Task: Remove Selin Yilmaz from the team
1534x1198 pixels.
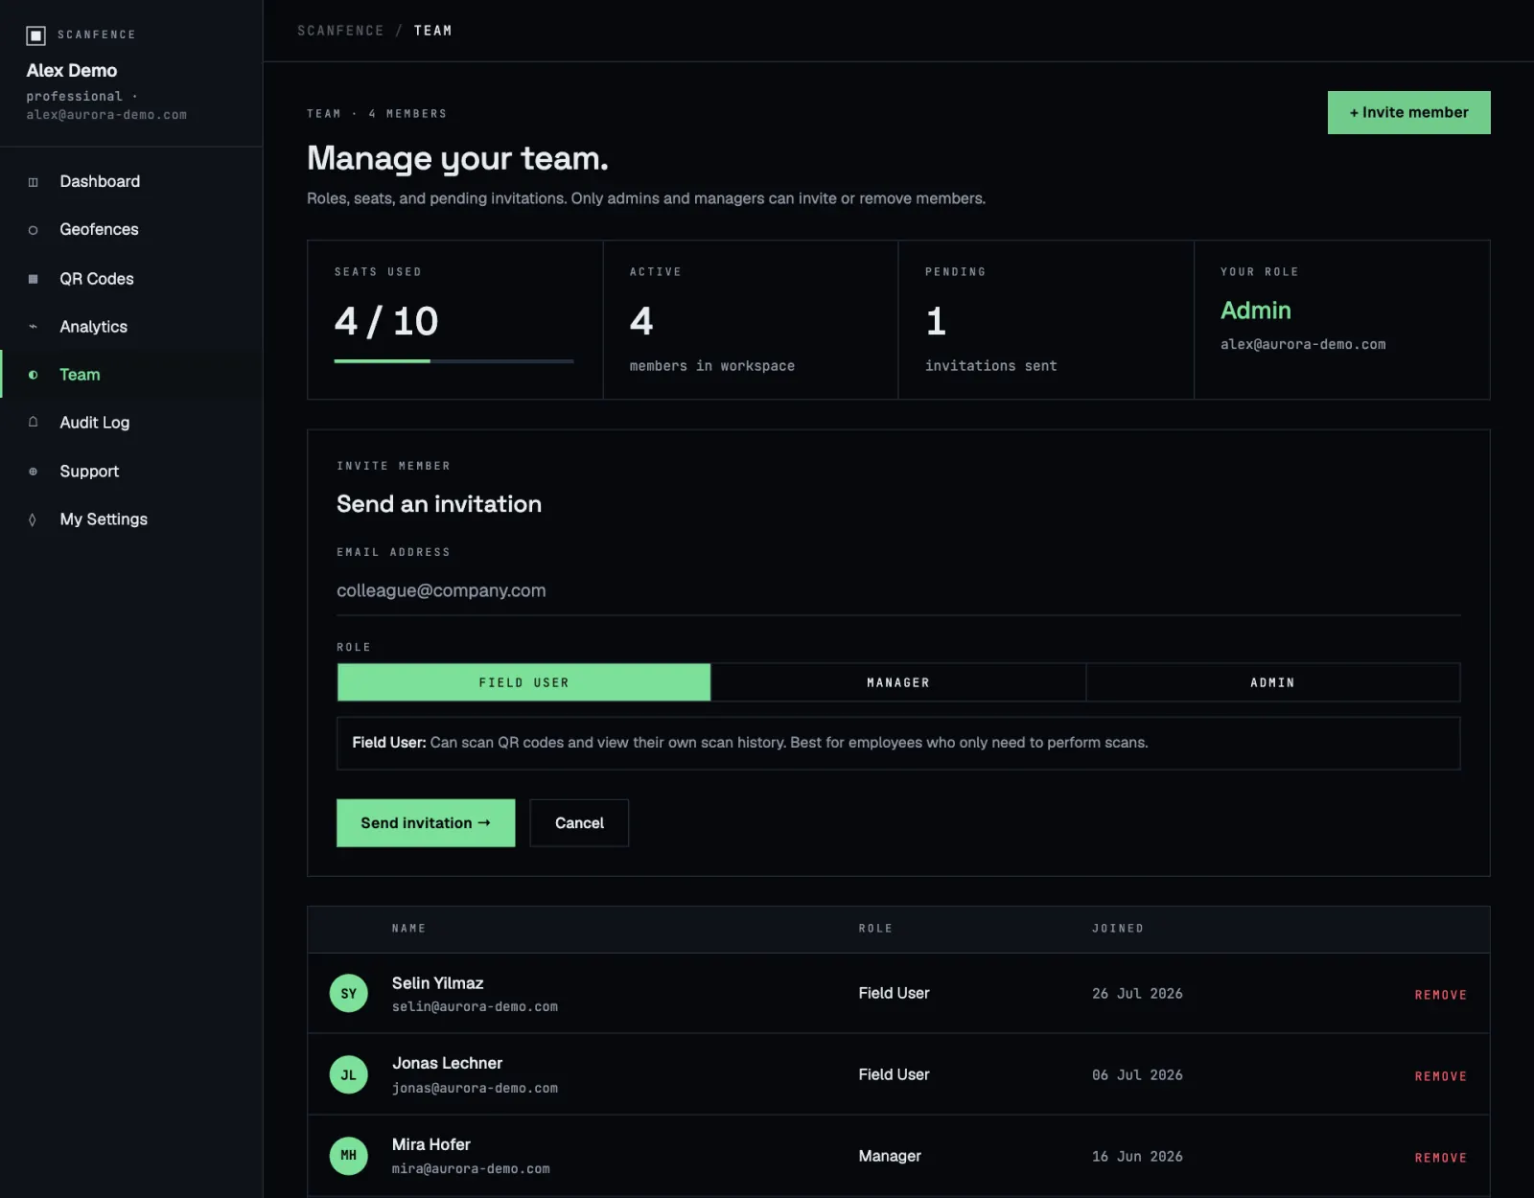Action: pyautogui.click(x=1441, y=995)
